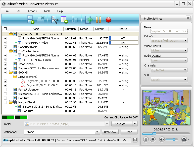Pause conversion with the toolbar pause icon
194x147 pixels.
click(x=98, y=20)
